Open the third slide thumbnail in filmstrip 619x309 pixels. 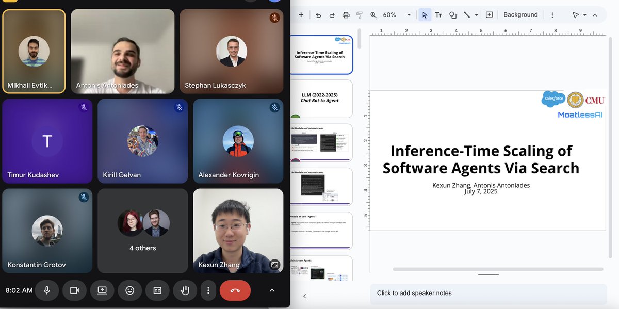tap(321, 142)
